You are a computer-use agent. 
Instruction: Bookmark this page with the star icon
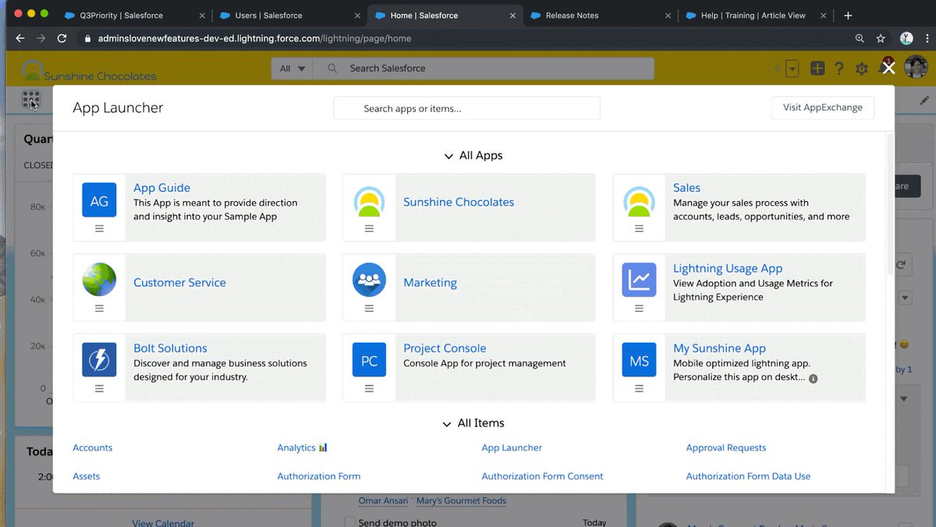[x=881, y=38]
